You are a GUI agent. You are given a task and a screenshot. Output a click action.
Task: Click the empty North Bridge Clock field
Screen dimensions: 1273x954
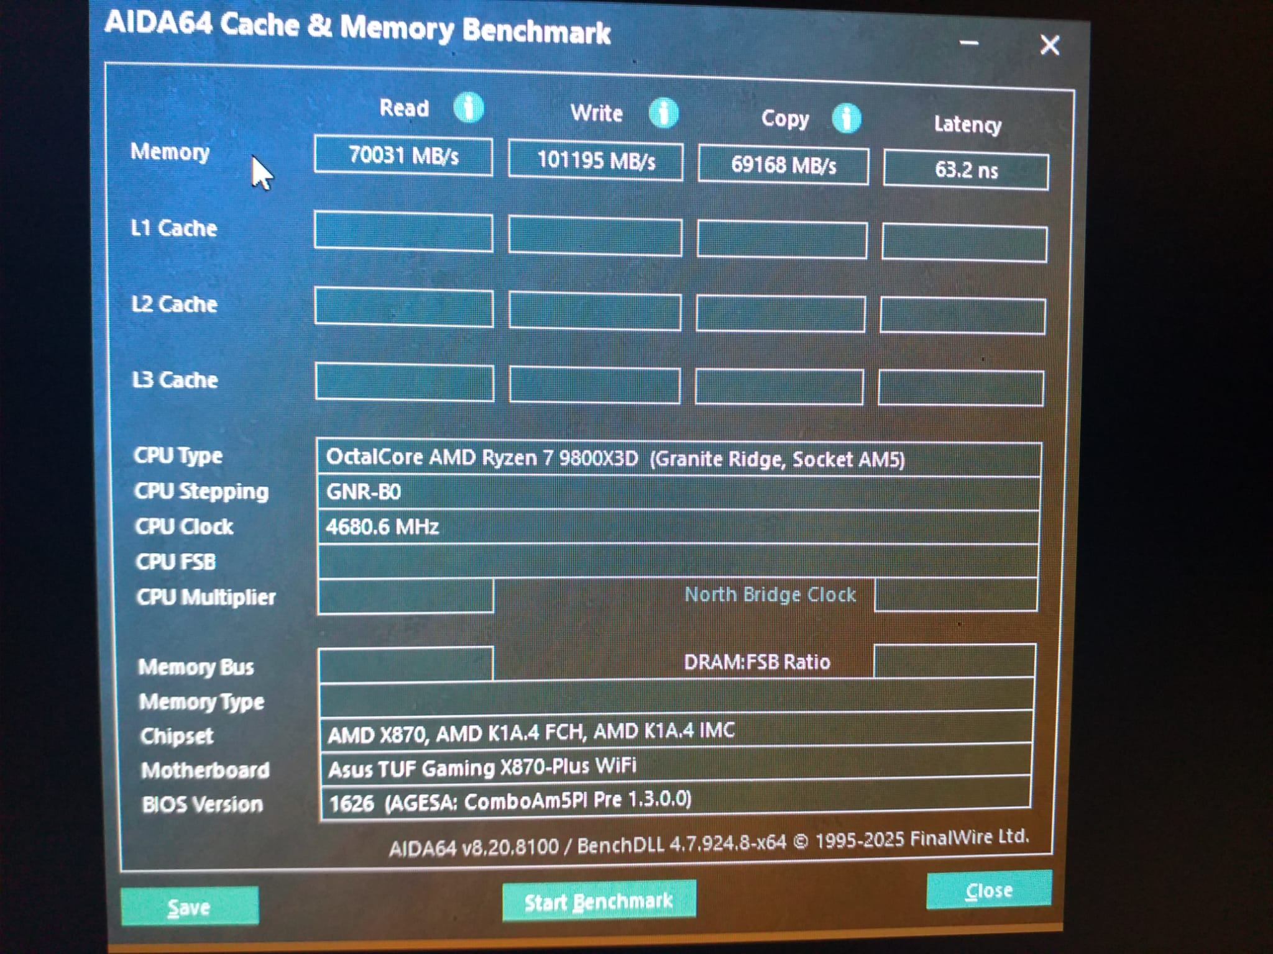[956, 594]
